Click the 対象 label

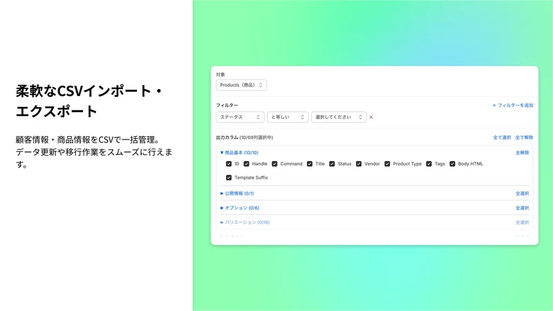click(221, 75)
